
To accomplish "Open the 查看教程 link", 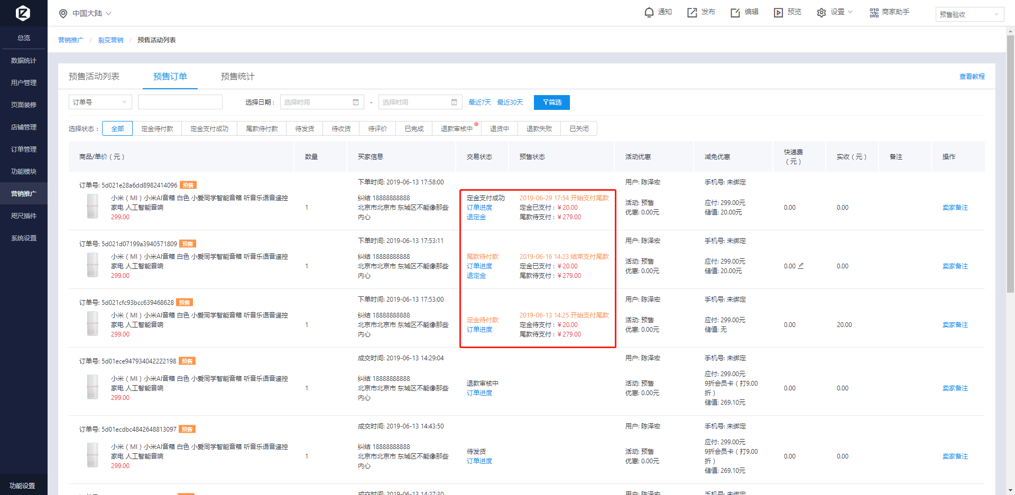I will pos(972,77).
